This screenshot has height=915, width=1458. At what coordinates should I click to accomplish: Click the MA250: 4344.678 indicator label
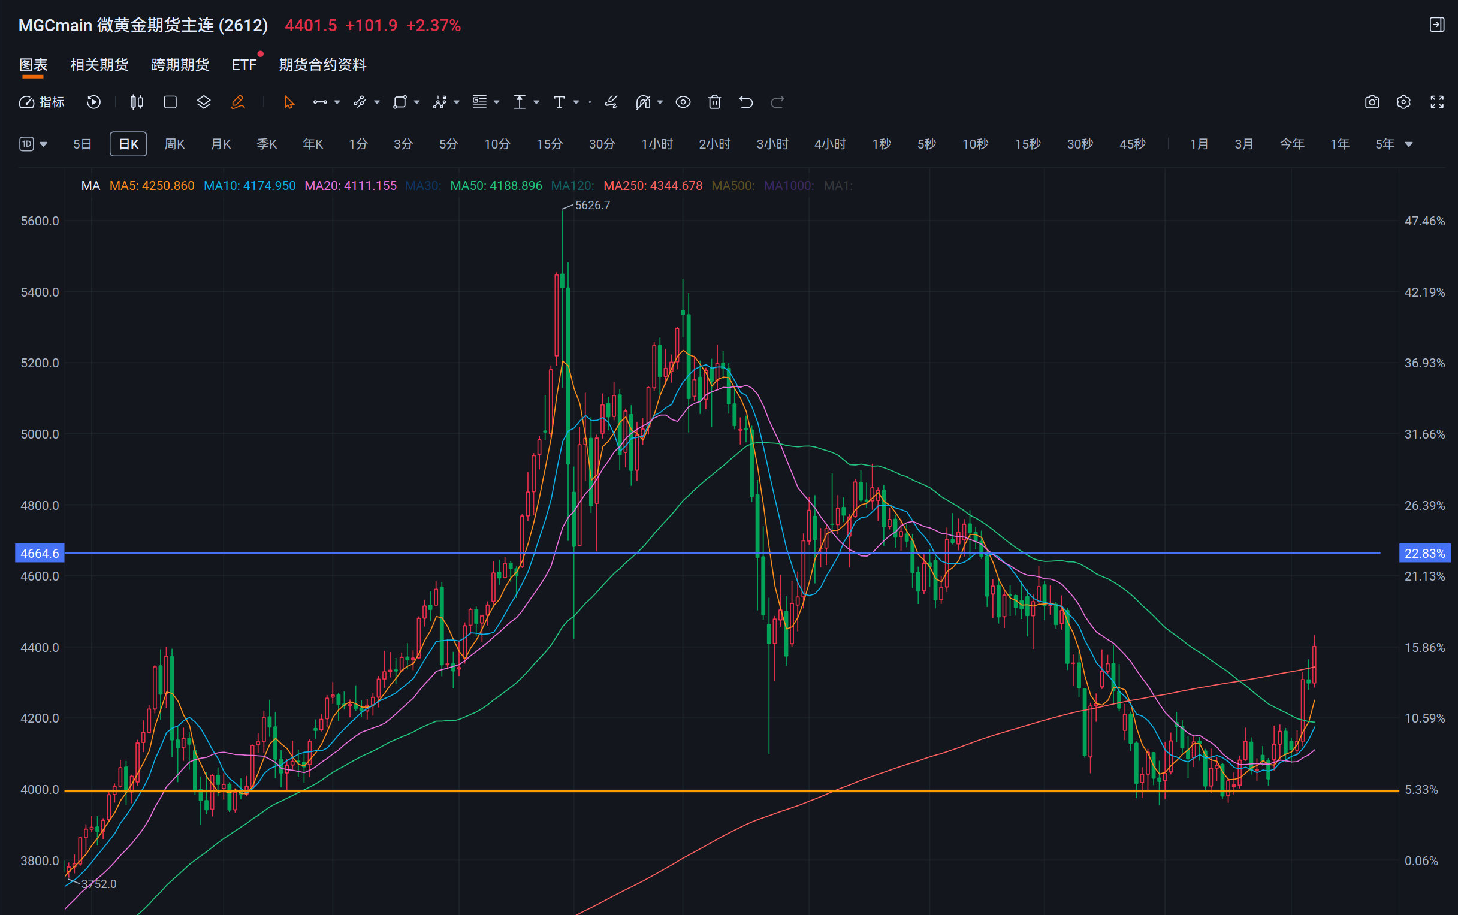(x=653, y=186)
